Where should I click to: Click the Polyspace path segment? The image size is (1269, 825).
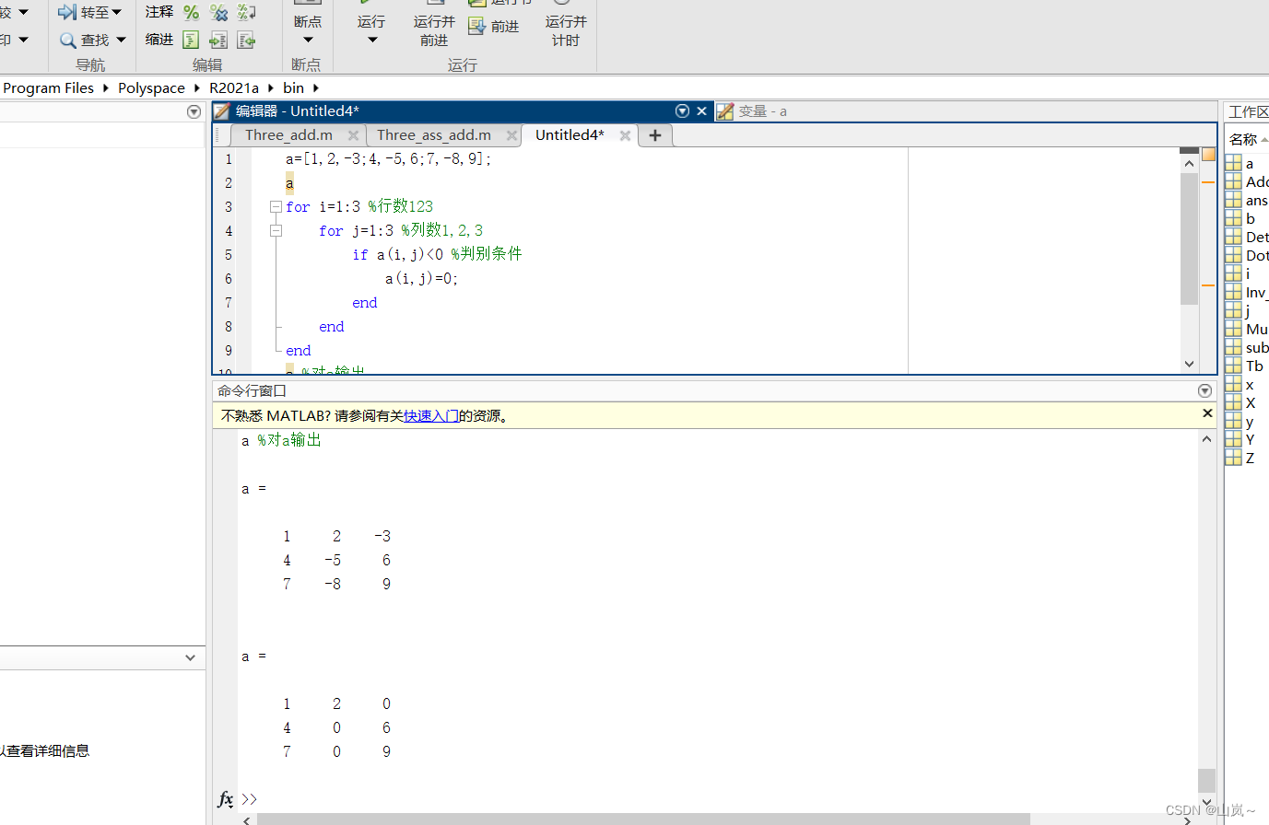151,87
